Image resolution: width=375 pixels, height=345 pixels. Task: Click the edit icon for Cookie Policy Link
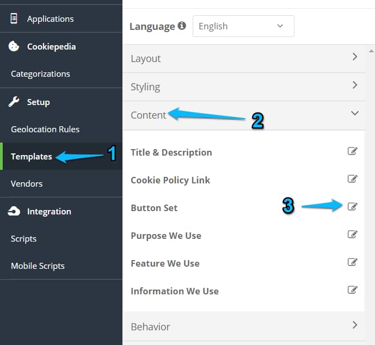tap(352, 179)
